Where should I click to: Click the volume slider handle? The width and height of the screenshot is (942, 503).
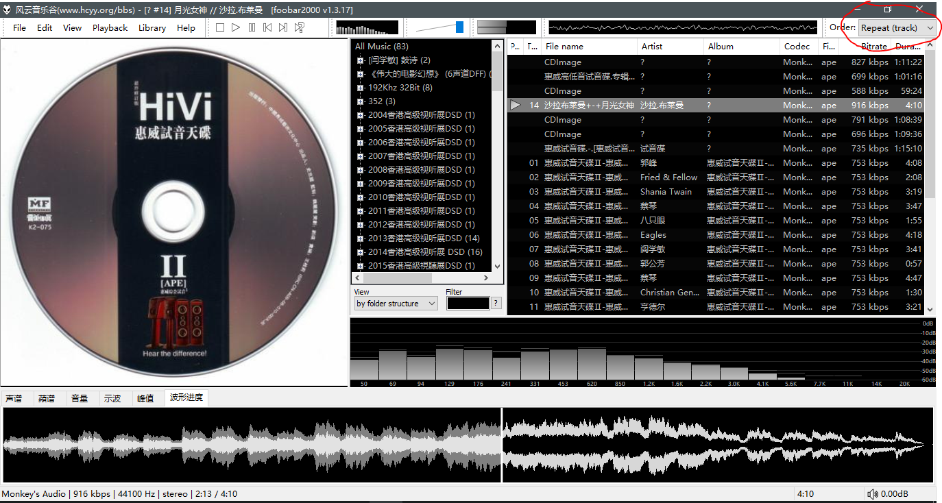pos(459,27)
